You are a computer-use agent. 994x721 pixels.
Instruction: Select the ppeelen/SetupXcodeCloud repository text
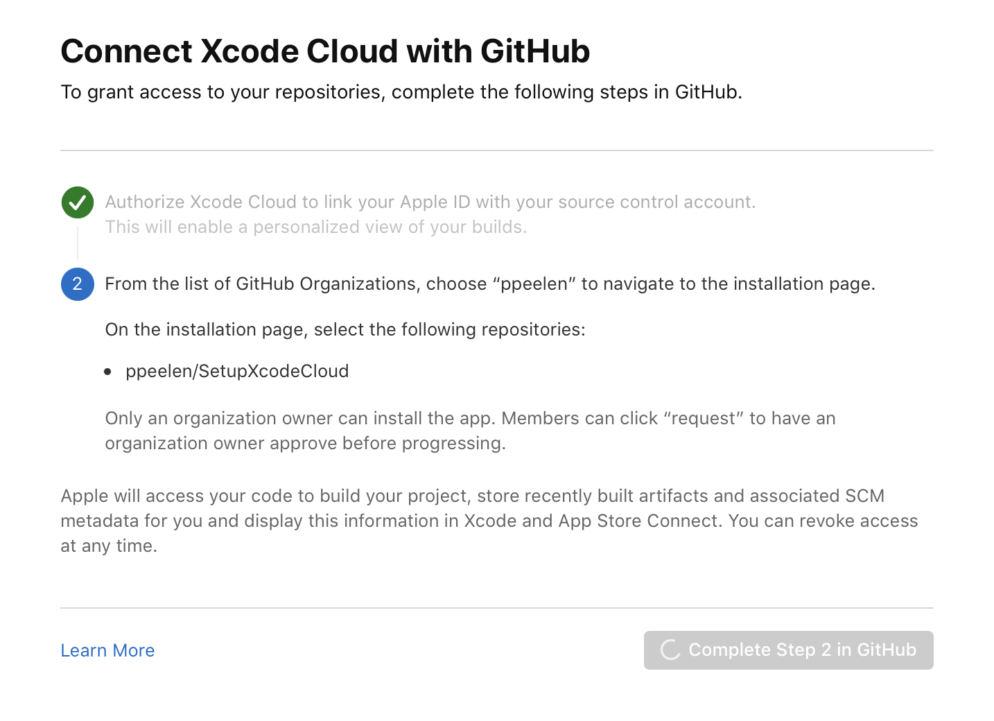[x=237, y=371]
